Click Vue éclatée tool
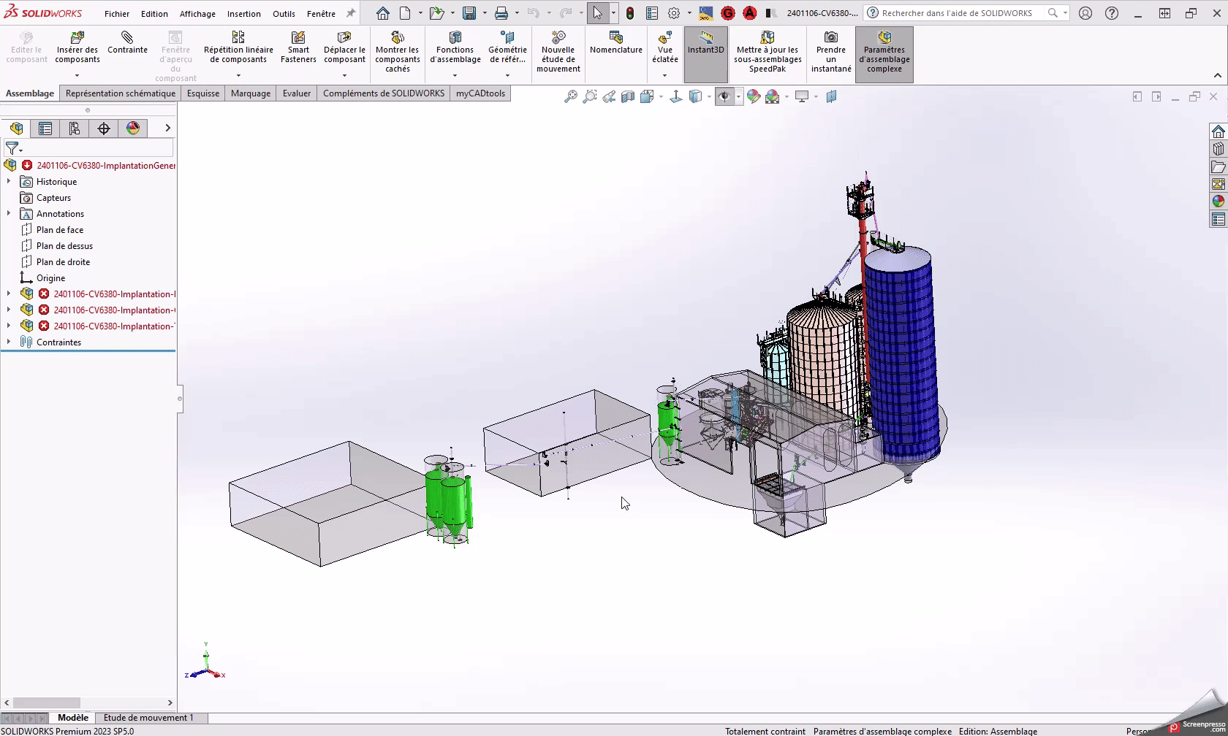1228x736 pixels. [665, 48]
